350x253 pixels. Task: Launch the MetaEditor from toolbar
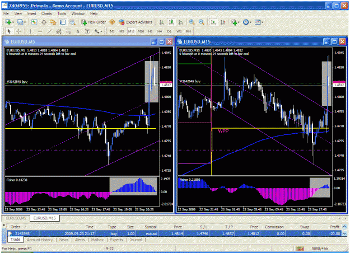(x=112, y=22)
